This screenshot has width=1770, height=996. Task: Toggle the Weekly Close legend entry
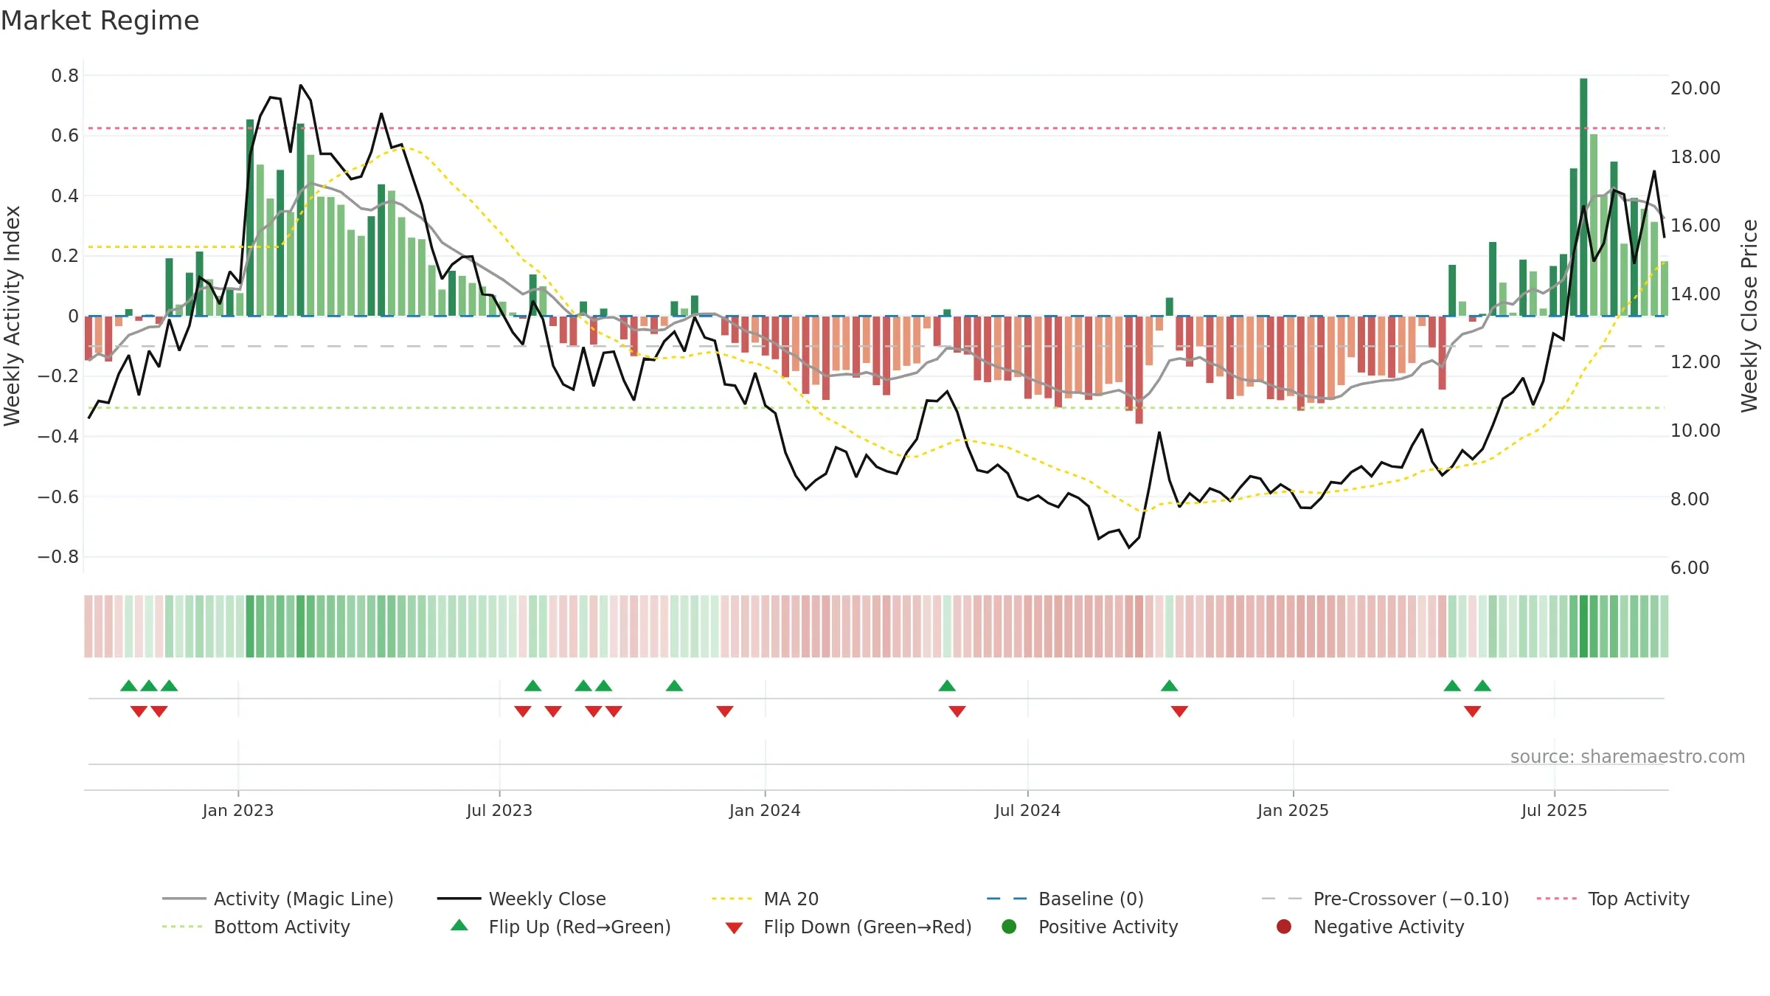(522, 899)
